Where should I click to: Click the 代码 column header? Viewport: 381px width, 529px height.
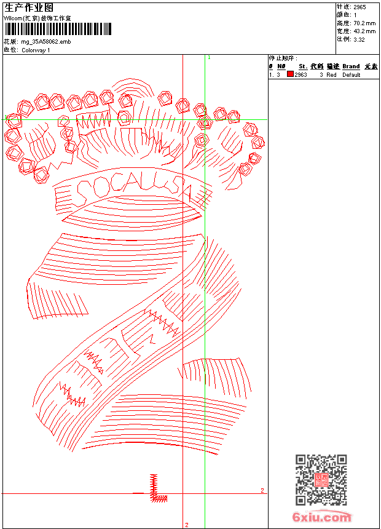click(317, 66)
